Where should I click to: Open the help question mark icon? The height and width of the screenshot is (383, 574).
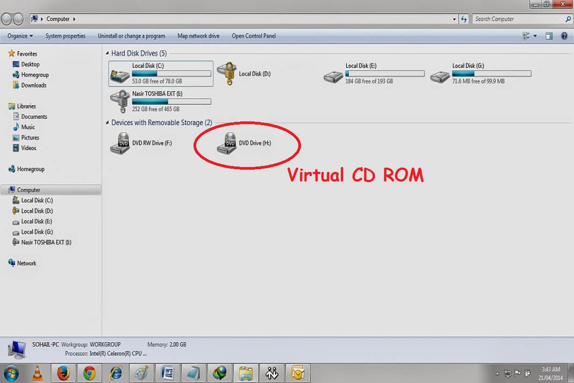pos(564,36)
